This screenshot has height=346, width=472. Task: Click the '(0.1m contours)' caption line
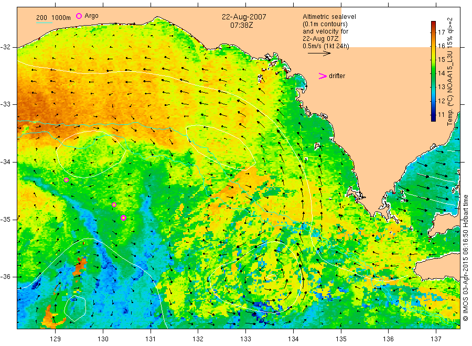click(325, 24)
